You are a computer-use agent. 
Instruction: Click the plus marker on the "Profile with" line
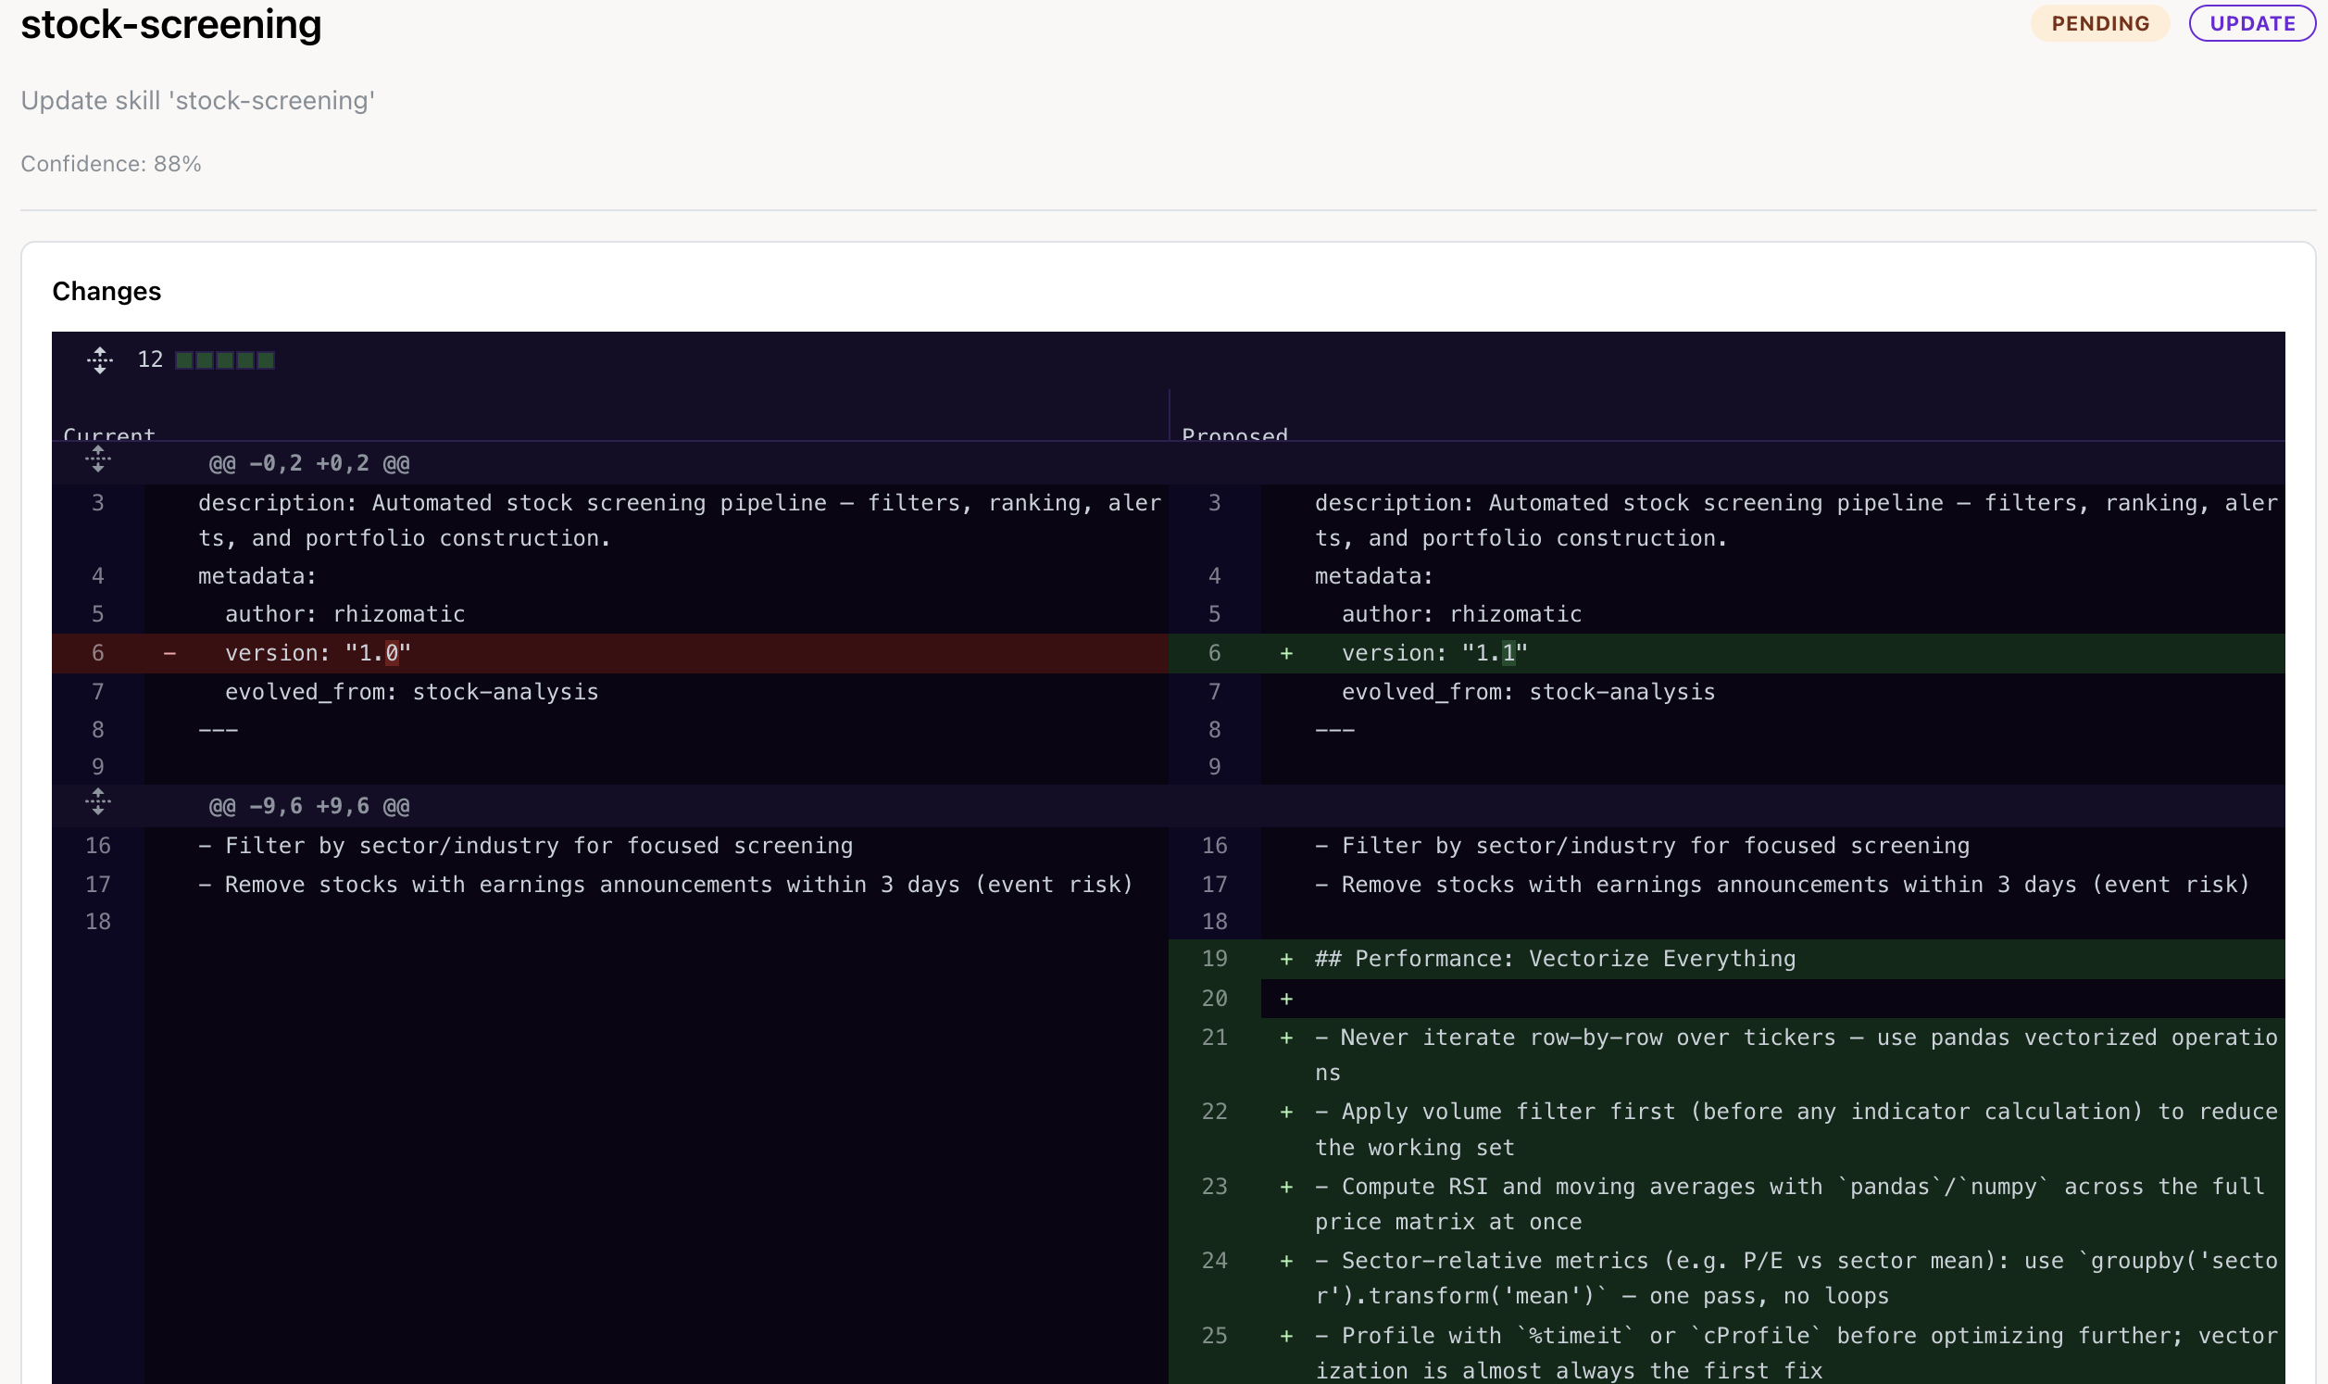pos(1286,1336)
